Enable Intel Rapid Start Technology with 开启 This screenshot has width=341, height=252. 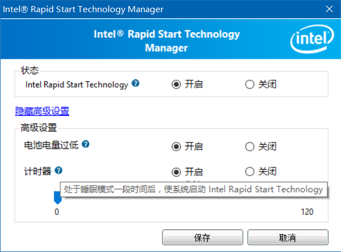click(176, 85)
